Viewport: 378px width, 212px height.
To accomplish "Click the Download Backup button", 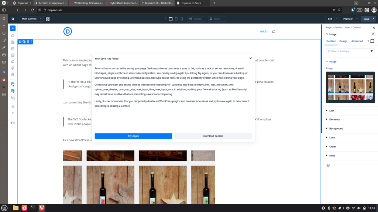I will click(213, 136).
